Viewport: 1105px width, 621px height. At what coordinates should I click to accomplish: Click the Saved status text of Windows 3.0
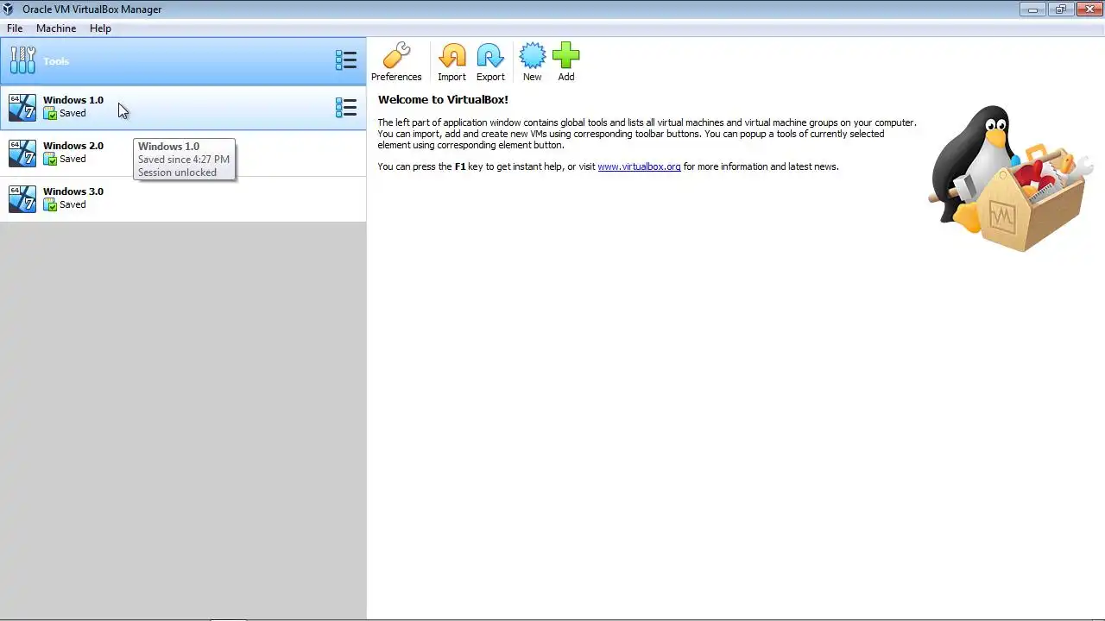(x=73, y=205)
